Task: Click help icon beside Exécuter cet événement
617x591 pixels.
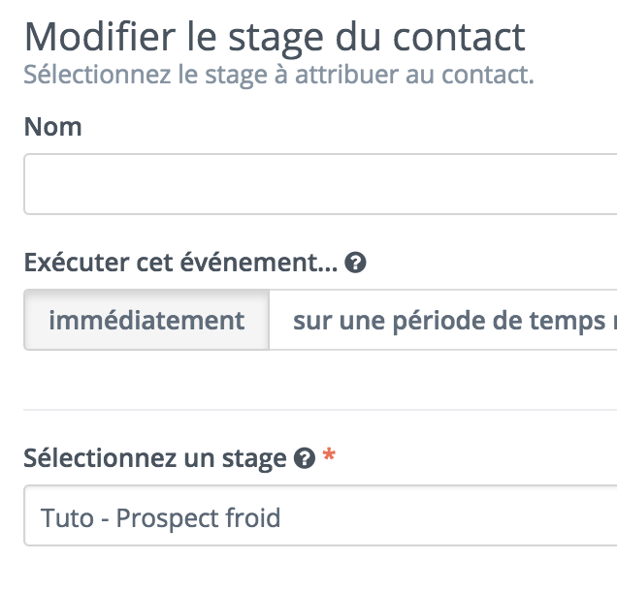Action: (355, 263)
